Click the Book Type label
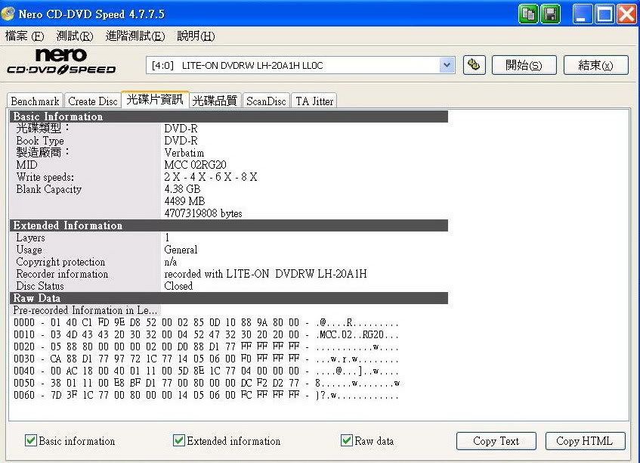 (40, 141)
